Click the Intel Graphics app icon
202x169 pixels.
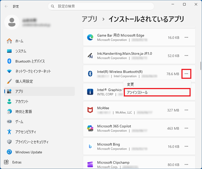point(90,92)
